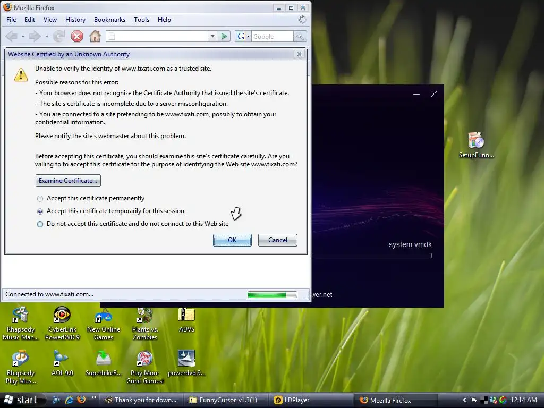Click the Examine Certificate... button
Image resolution: width=544 pixels, height=408 pixels.
68,181
